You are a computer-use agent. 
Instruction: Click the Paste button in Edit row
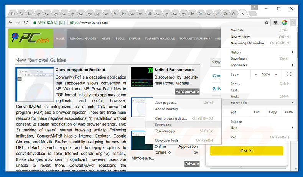[289, 112]
